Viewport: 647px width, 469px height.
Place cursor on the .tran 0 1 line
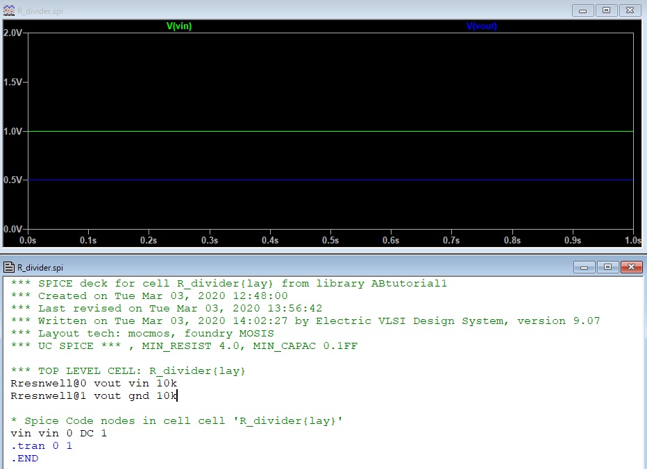coord(42,446)
